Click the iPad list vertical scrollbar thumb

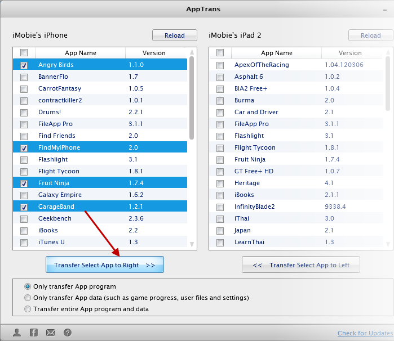(388, 83)
